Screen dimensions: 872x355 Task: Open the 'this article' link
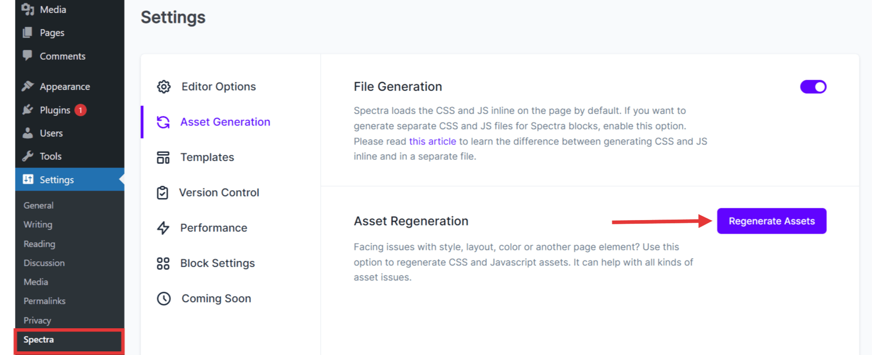point(432,141)
